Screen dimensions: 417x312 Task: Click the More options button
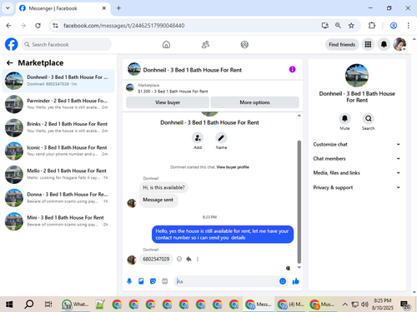(254, 102)
